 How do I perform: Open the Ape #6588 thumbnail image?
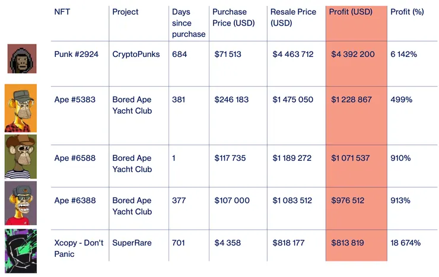point(21,157)
